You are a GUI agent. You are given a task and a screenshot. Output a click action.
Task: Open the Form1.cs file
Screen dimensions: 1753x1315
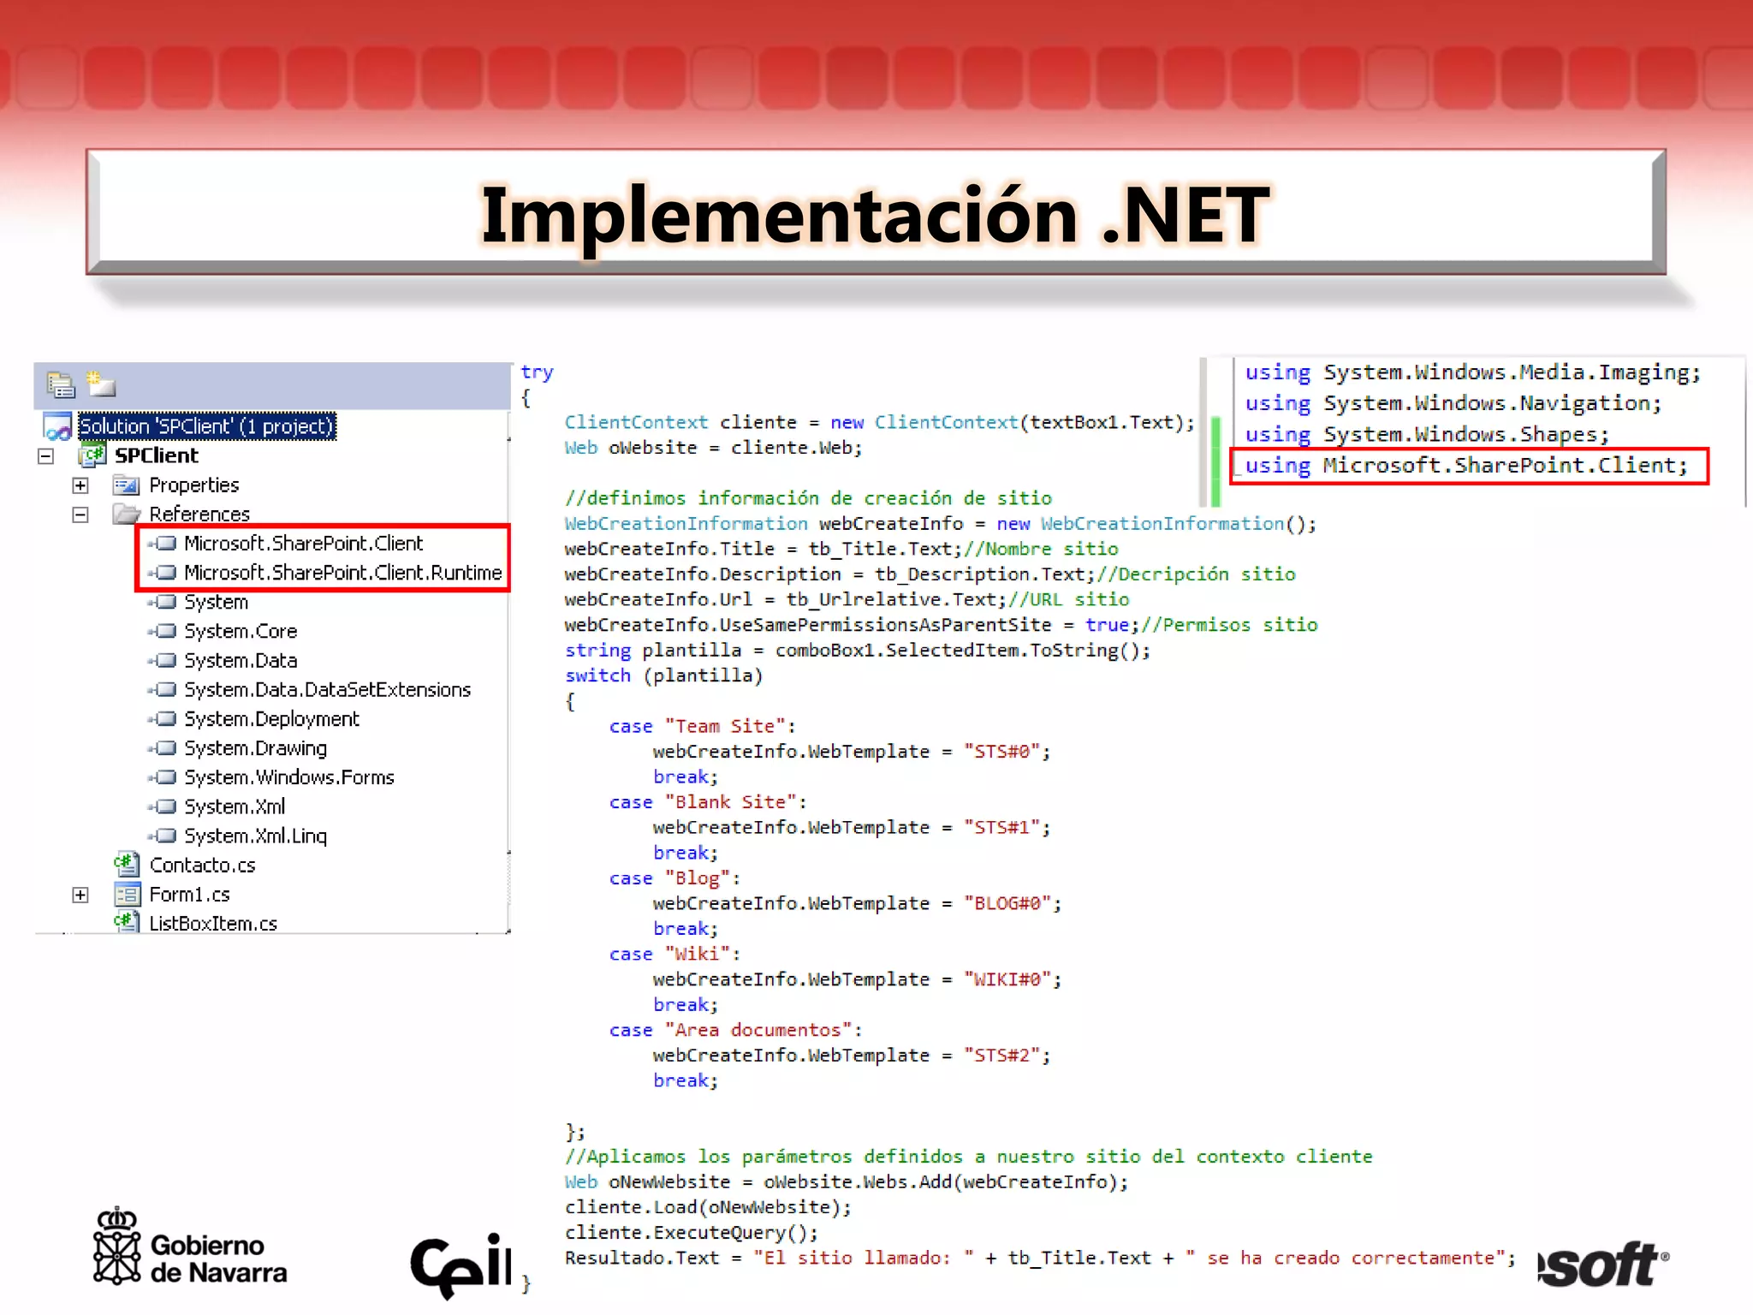click(x=190, y=895)
